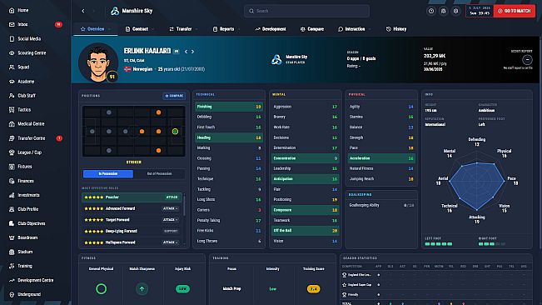Image resolution: width=542 pixels, height=305 pixels.
Task: Switch to the History tab
Action: (x=396, y=29)
